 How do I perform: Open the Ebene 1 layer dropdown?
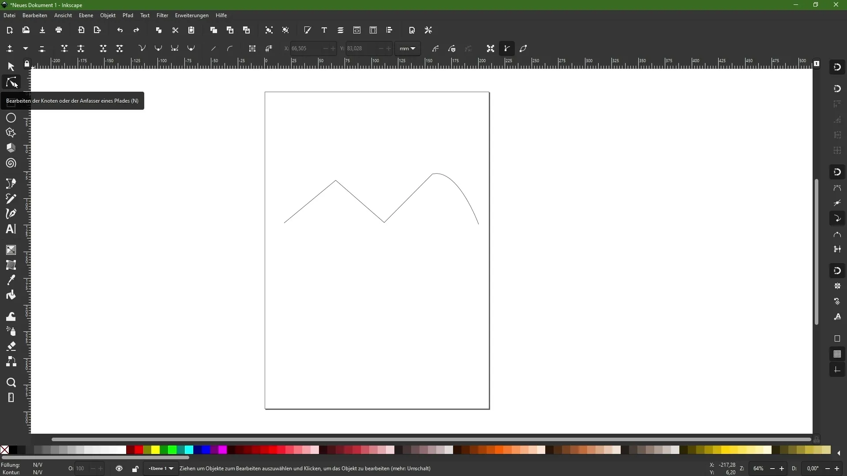pyautogui.click(x=161, y=469)
